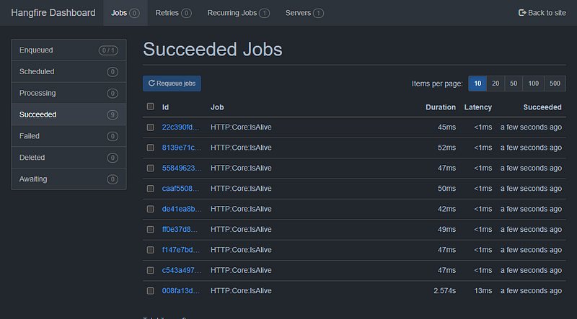The image size is (577, 319).
Task: Switch to the Jobs tab
Action: [x=125, y=13]
